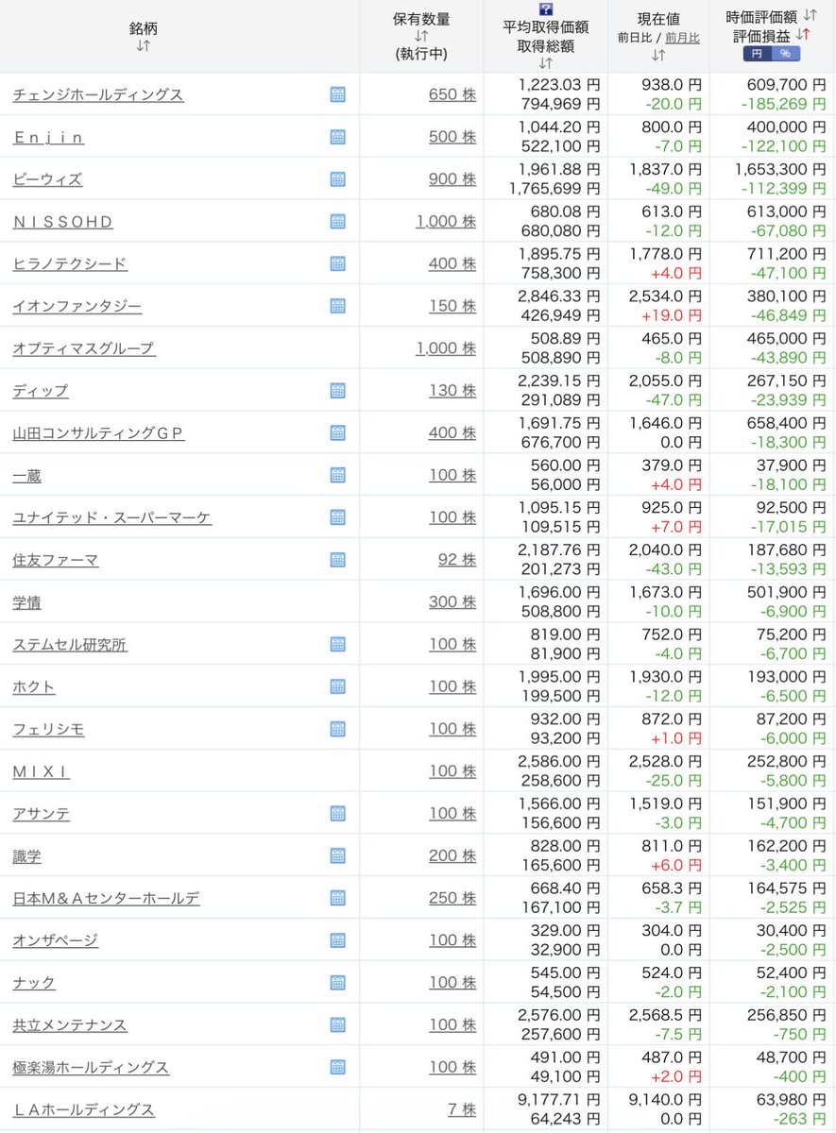This screenshot has height=1133, width=836.
Task: Open the 住友ファーマ stock link
Action: tap(56, 560)
